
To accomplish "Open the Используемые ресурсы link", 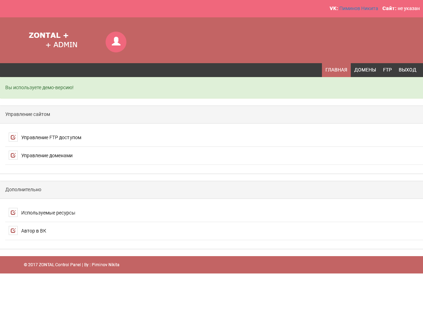I will (48, 213).
